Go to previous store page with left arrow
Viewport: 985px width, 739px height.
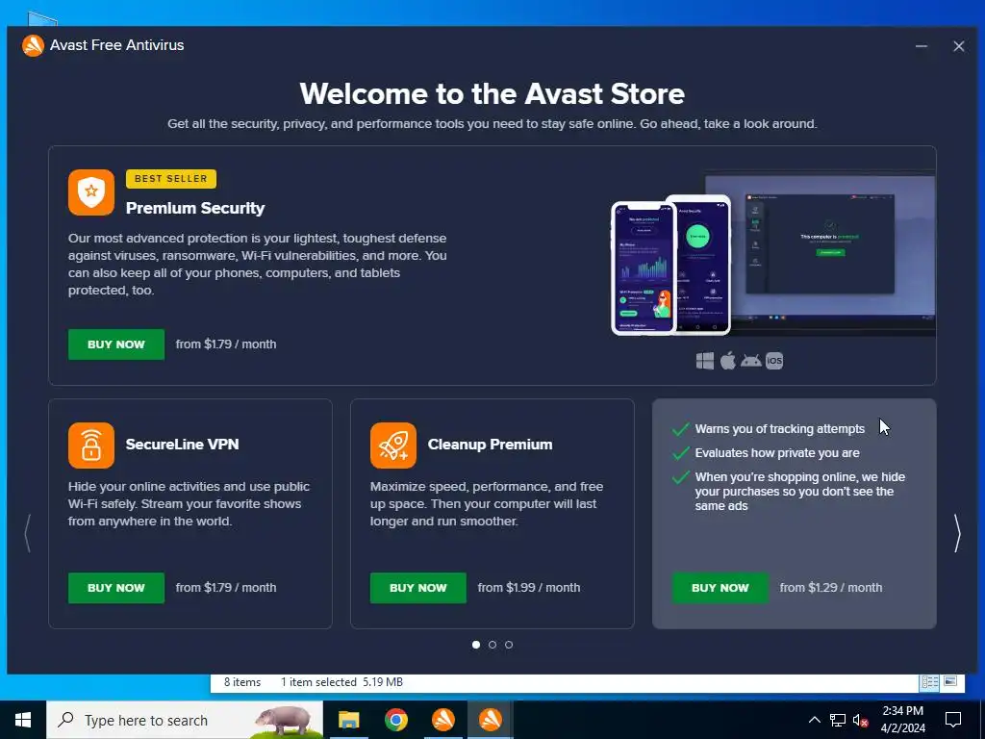(28, 533)
